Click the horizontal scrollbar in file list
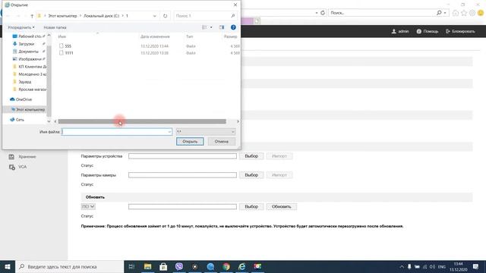Screen dimensions: 486x273 click(x=142, y=121)
